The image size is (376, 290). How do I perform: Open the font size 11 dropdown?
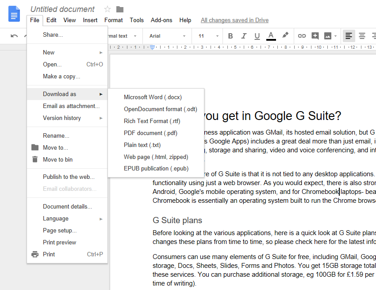208,36
